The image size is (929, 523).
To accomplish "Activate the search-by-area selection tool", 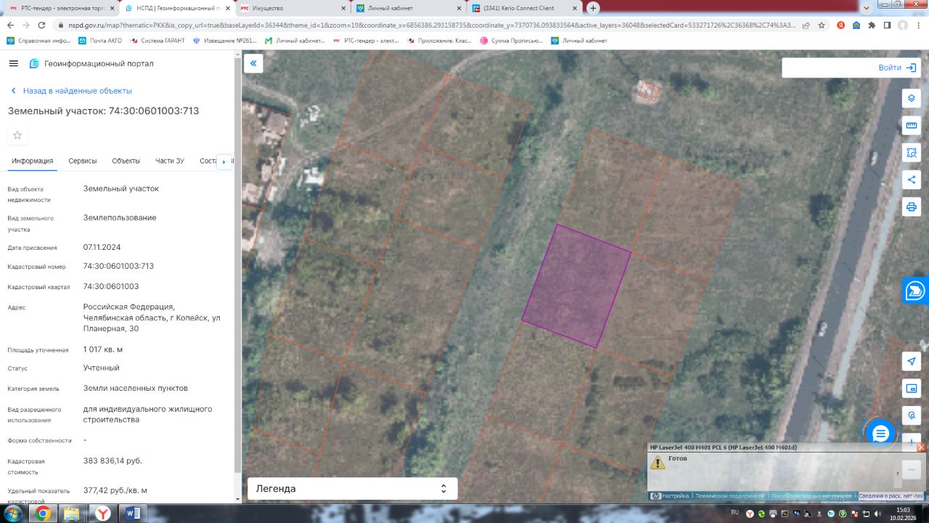I will pyautogui.click(x=912, y=153).
